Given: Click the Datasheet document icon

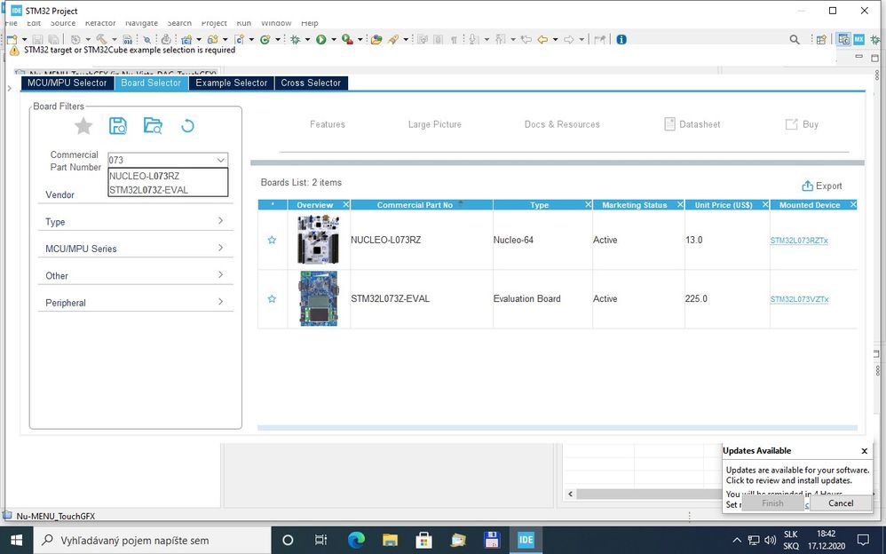Looking at the screenshot, I should point(669,123).
